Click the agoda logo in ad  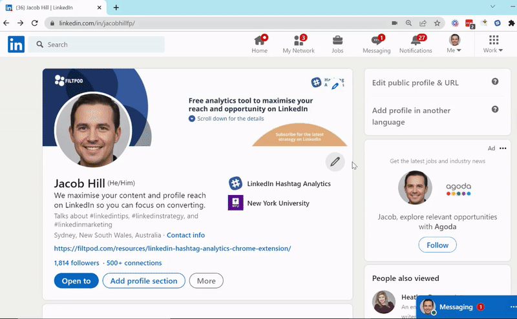coord(459,189)
